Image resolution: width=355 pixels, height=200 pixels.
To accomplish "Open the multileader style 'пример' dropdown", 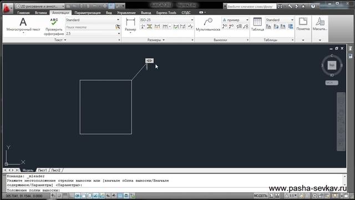I will tap(235, 20).
